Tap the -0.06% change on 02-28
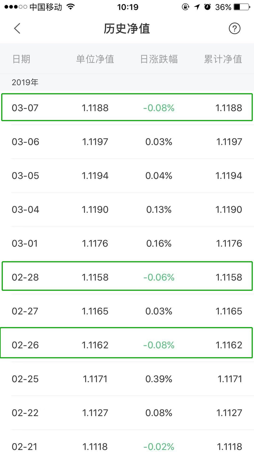254x452 pixels. coord(159,277)
